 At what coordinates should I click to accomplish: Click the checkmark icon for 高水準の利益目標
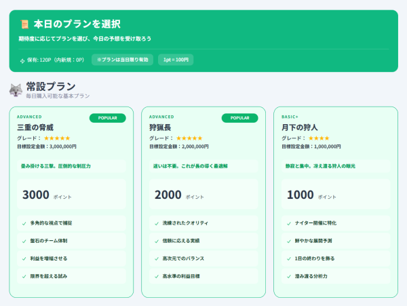click(x=157, y=276)
